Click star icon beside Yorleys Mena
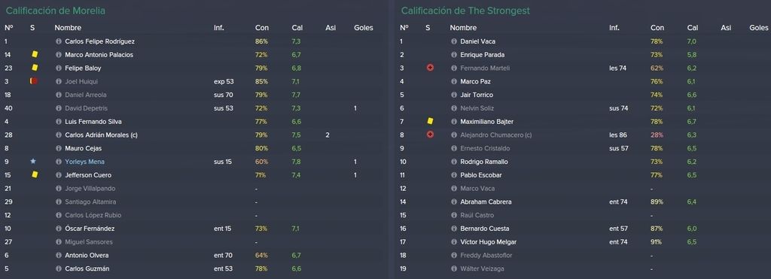Viewport: 771px width, 279px height. click(x=33, y=161)
